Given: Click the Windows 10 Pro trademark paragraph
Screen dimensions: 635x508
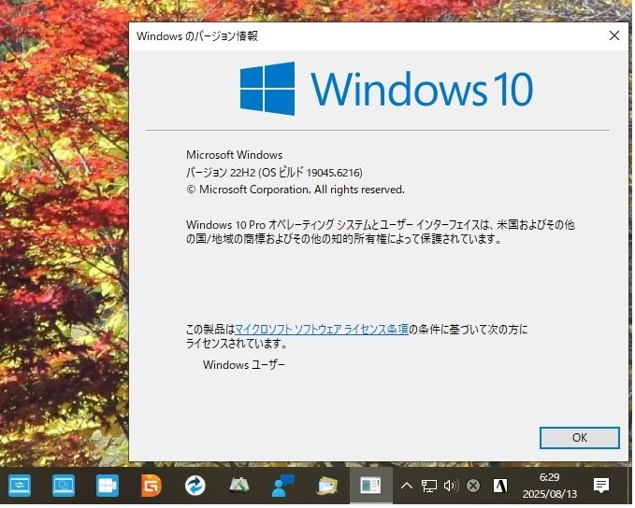Looking at the screenshot, I should 381,232.
